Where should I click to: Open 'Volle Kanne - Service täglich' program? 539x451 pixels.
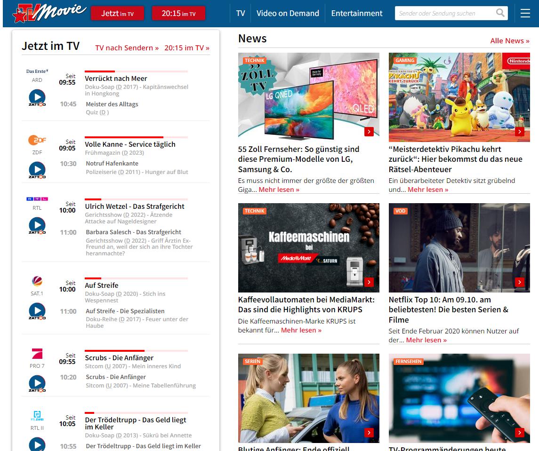(x=130, y=144)
